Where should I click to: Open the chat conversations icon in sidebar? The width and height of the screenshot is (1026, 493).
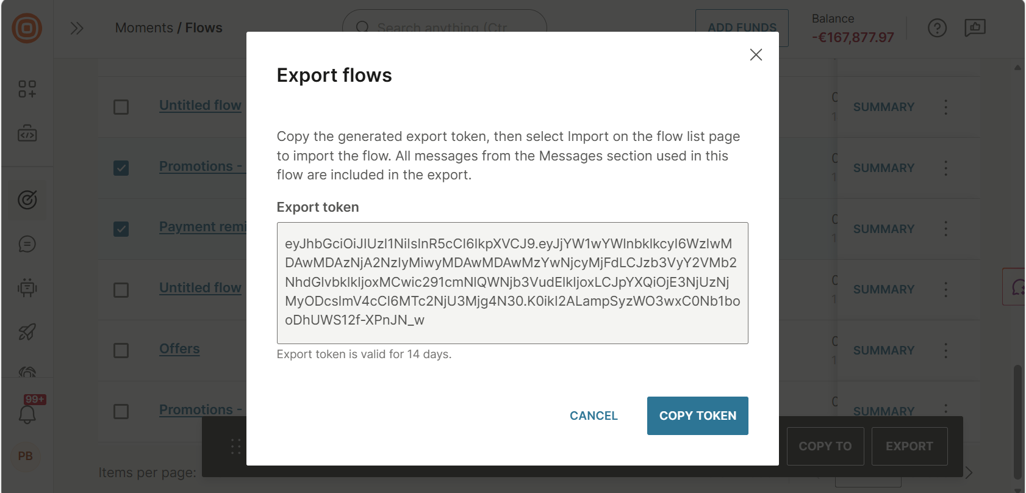click(27, 244)
